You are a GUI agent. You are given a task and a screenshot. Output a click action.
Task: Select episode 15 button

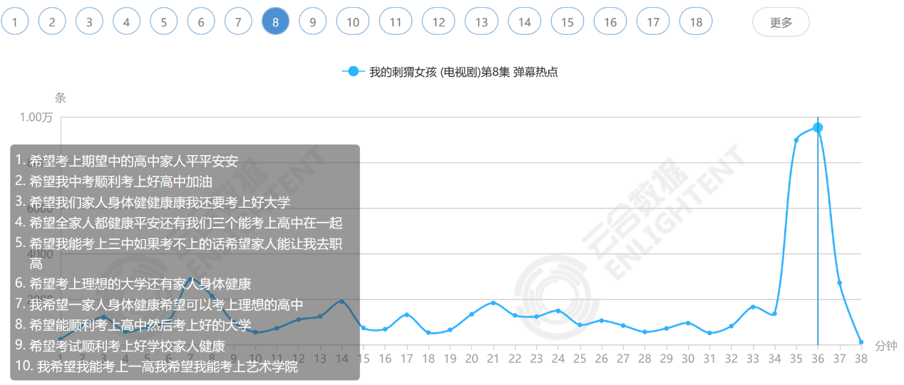click(x=567, y=22)
